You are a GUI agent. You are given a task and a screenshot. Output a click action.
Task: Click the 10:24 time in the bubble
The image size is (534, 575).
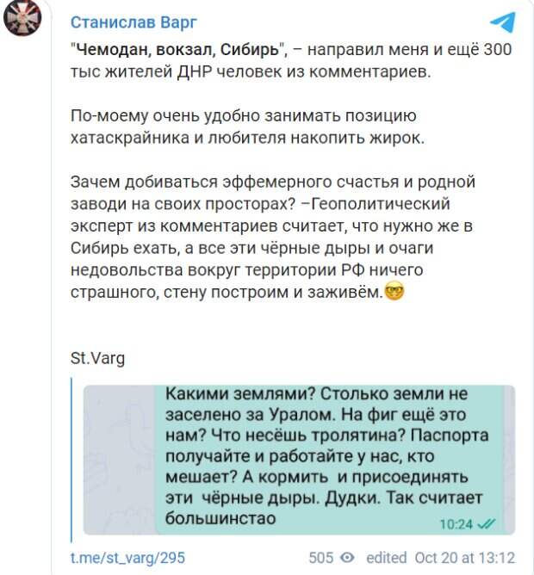[x=456, y=522]
